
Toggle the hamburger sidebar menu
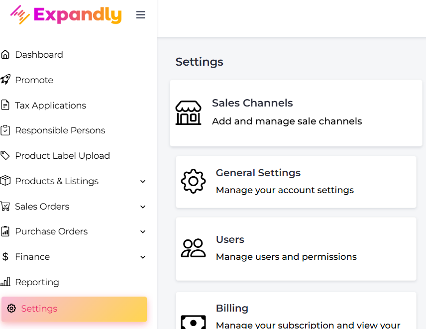point(141,15)
